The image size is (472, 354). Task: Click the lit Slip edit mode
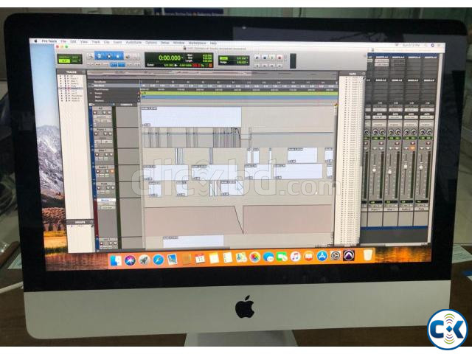(x=64, y=61)
